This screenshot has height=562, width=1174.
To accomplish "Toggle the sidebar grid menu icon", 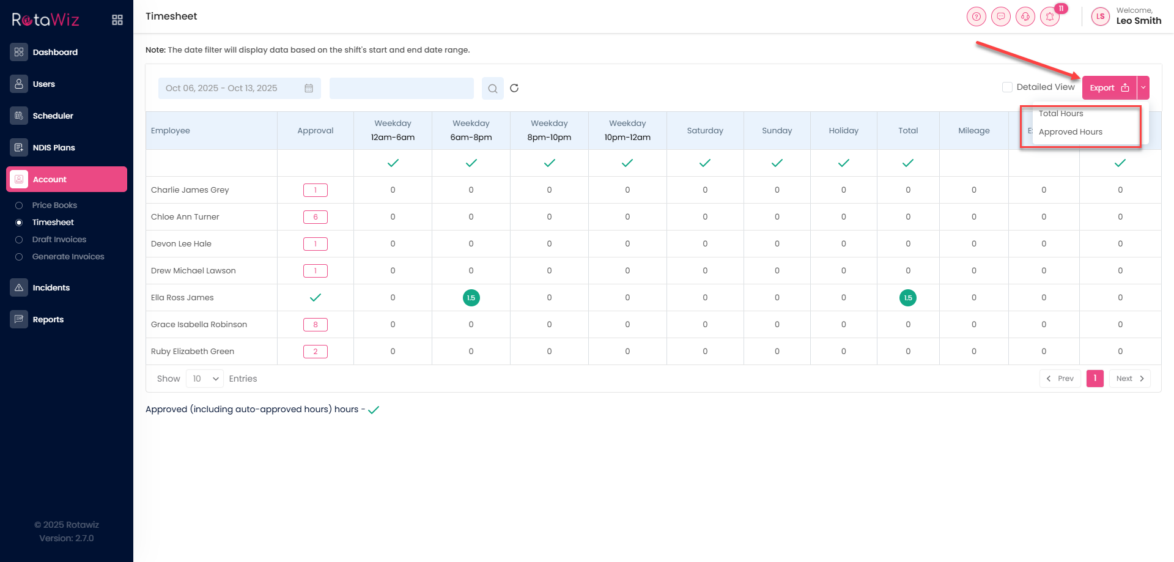I will pyautogui.click(x=117, y=20).
